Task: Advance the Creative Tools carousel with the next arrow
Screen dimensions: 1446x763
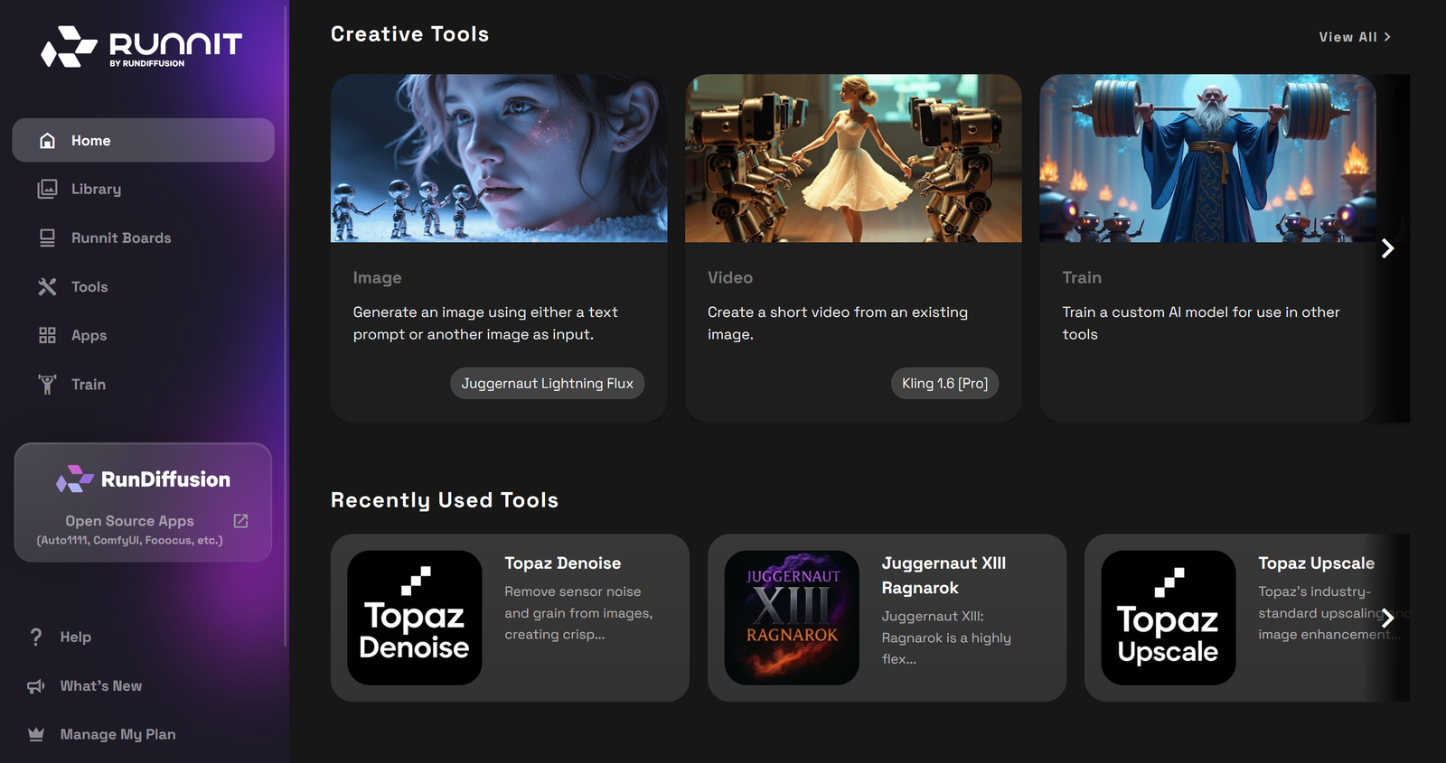Action: [x=1388, y=248]
